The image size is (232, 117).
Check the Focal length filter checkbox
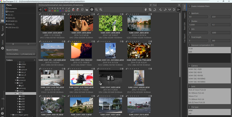[189, 37]
